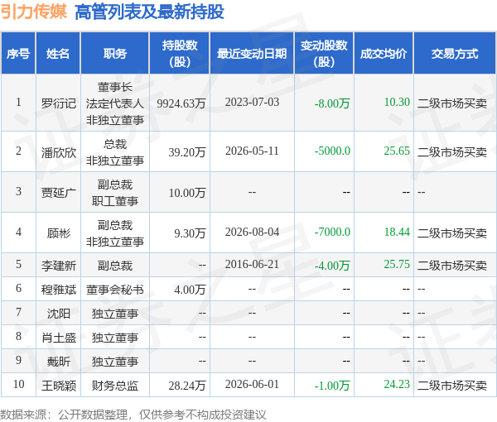The width and height of the screenshot is (497, 422).
Task: Click the name 肖土盛
Action: [59, 338]
